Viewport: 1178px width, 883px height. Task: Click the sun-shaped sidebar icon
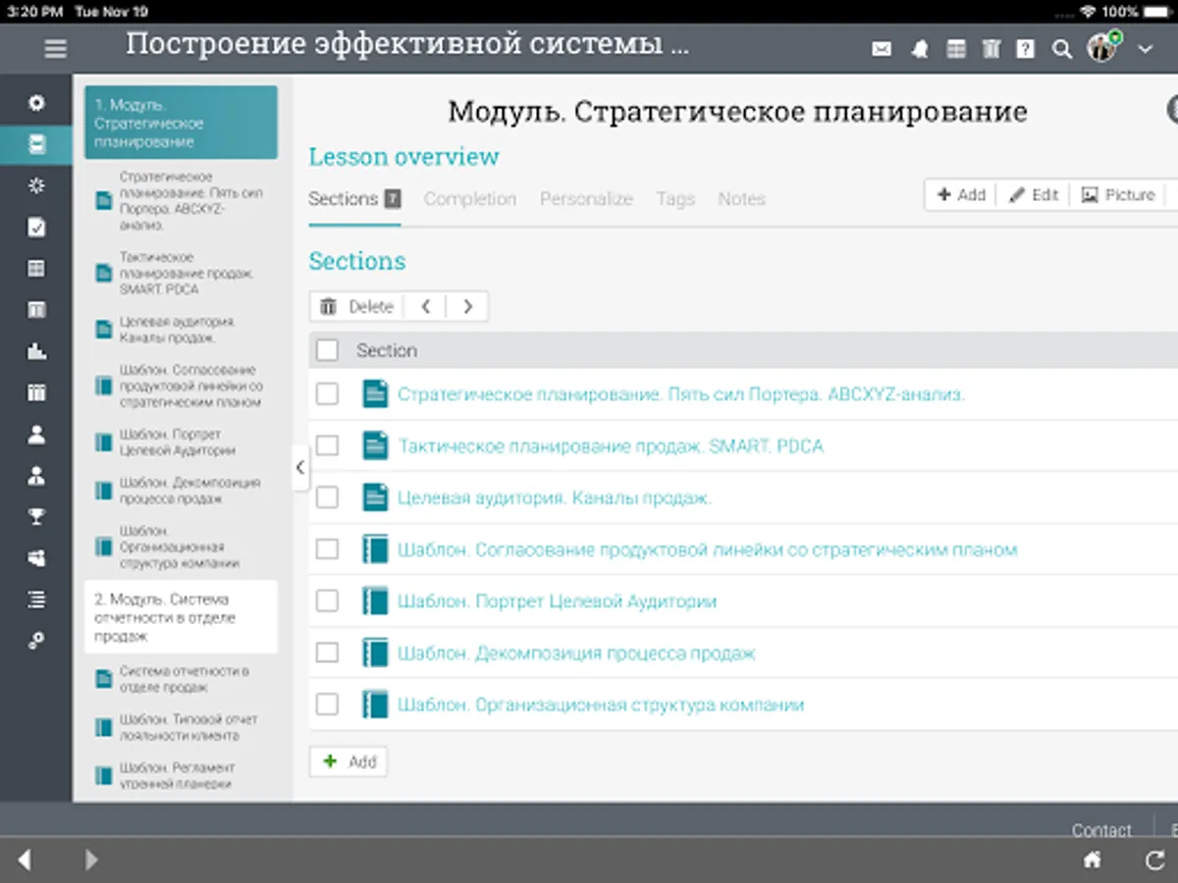36,185
